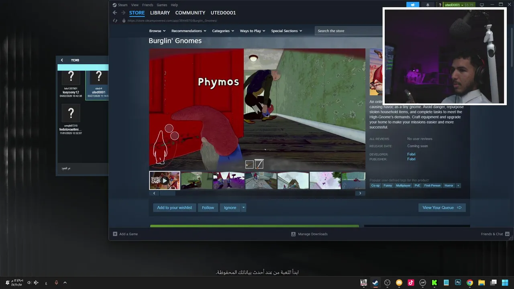This screenshot has width=514, height=289.
Task: Click the padlock icon beside the URL
Action: [x=124, y=20]
